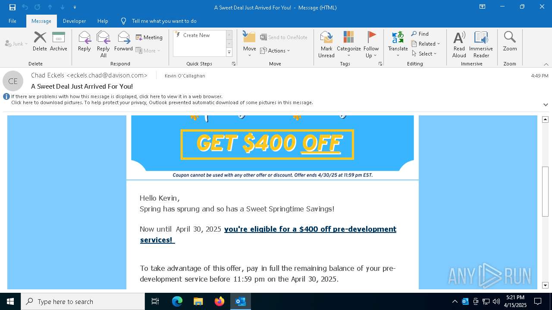Image resolution: width=552 pixels, height=310 pixels.
Task: Open the Tags dialog launcher
Action: tap(380, 64)
